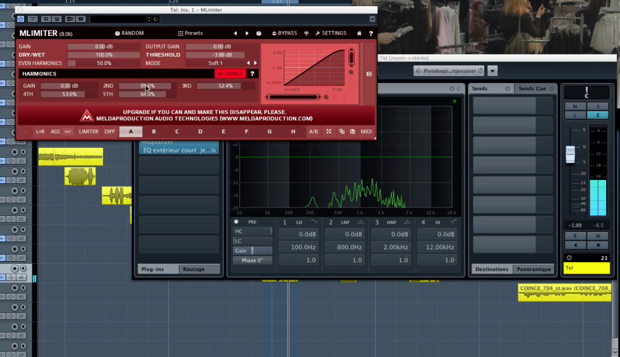620x357 pixels.
Task: Toggle L+R channel mode button
Action: [x=40, y=132]
